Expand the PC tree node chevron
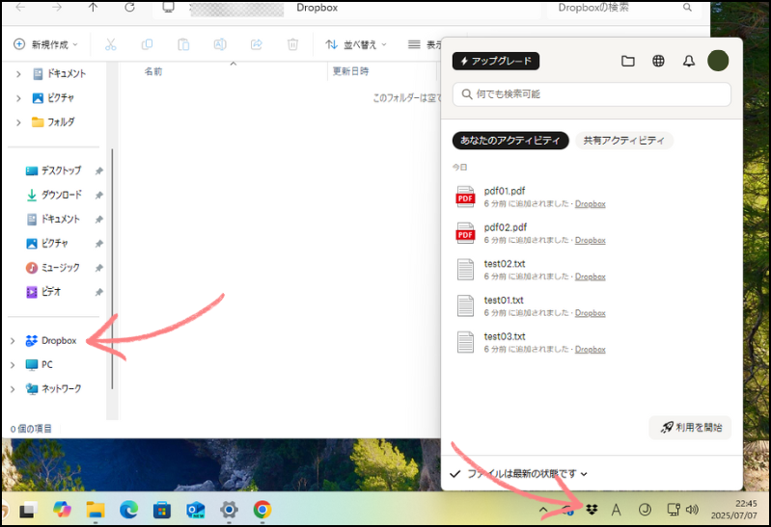The height and width of the screenshot is (527, 771). click(x=13, y=365)
